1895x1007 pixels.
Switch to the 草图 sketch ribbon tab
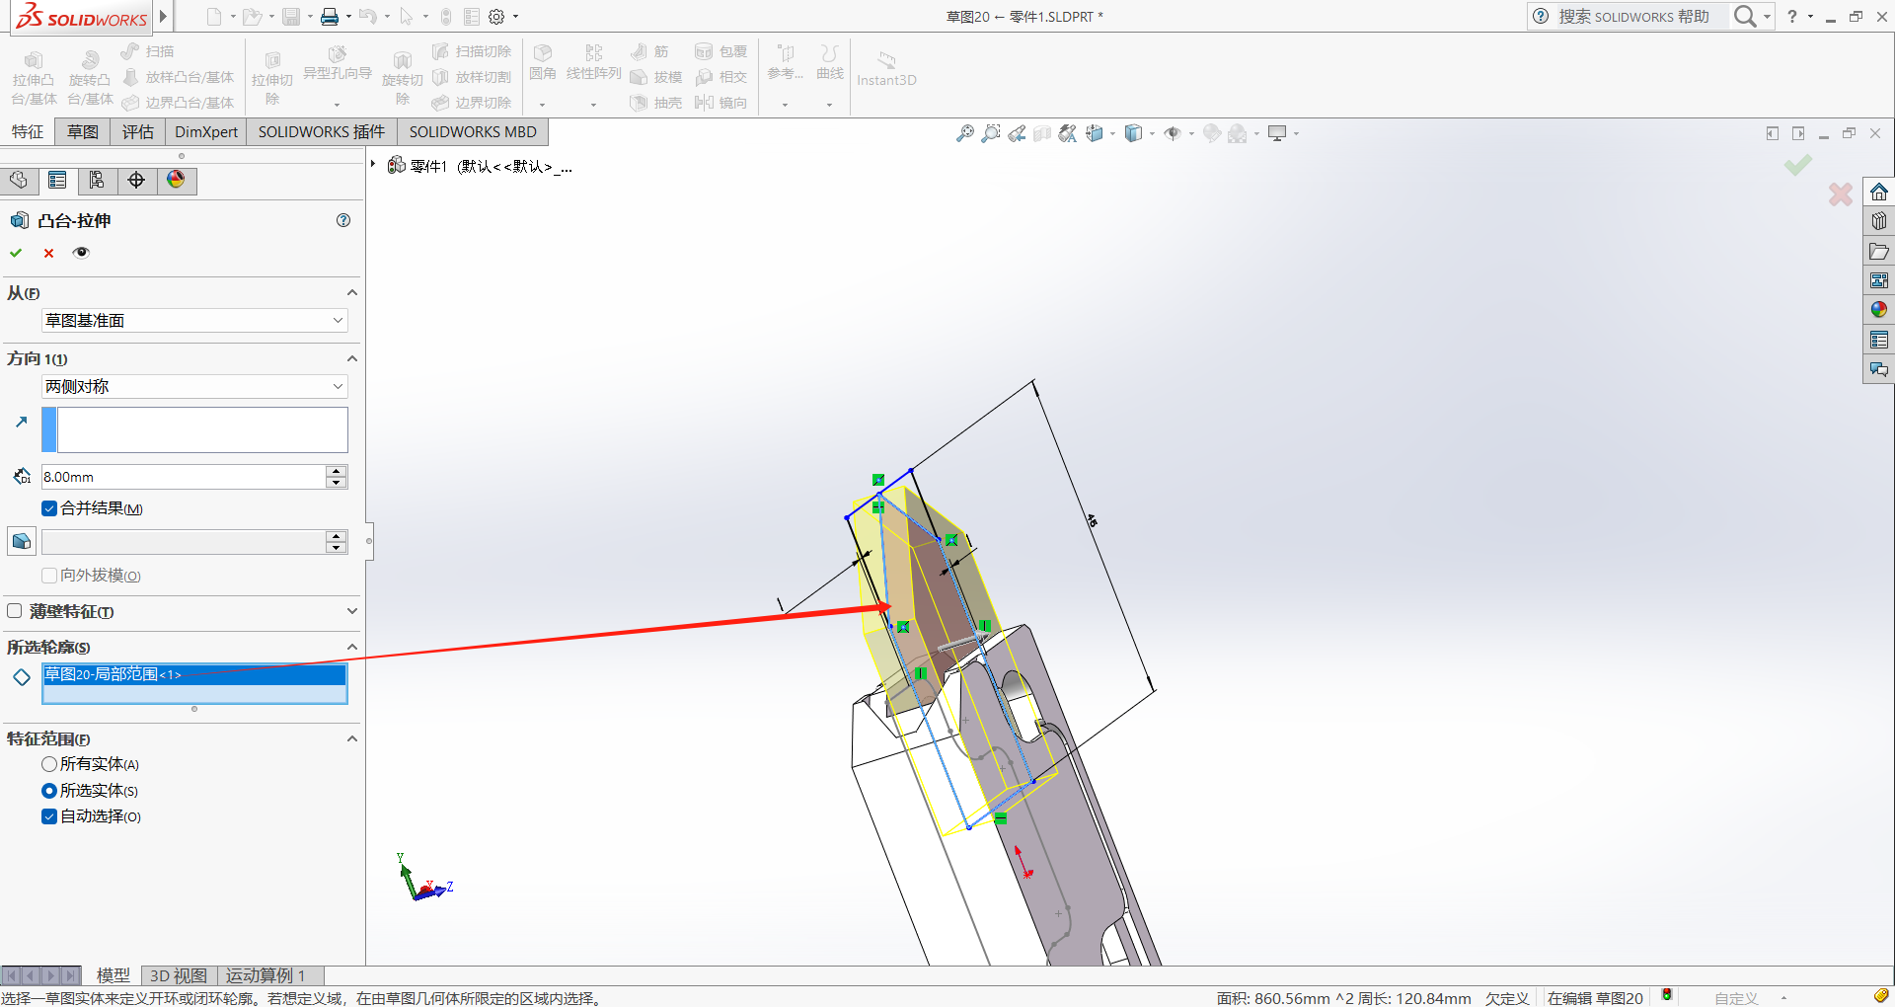coord(83,132)
